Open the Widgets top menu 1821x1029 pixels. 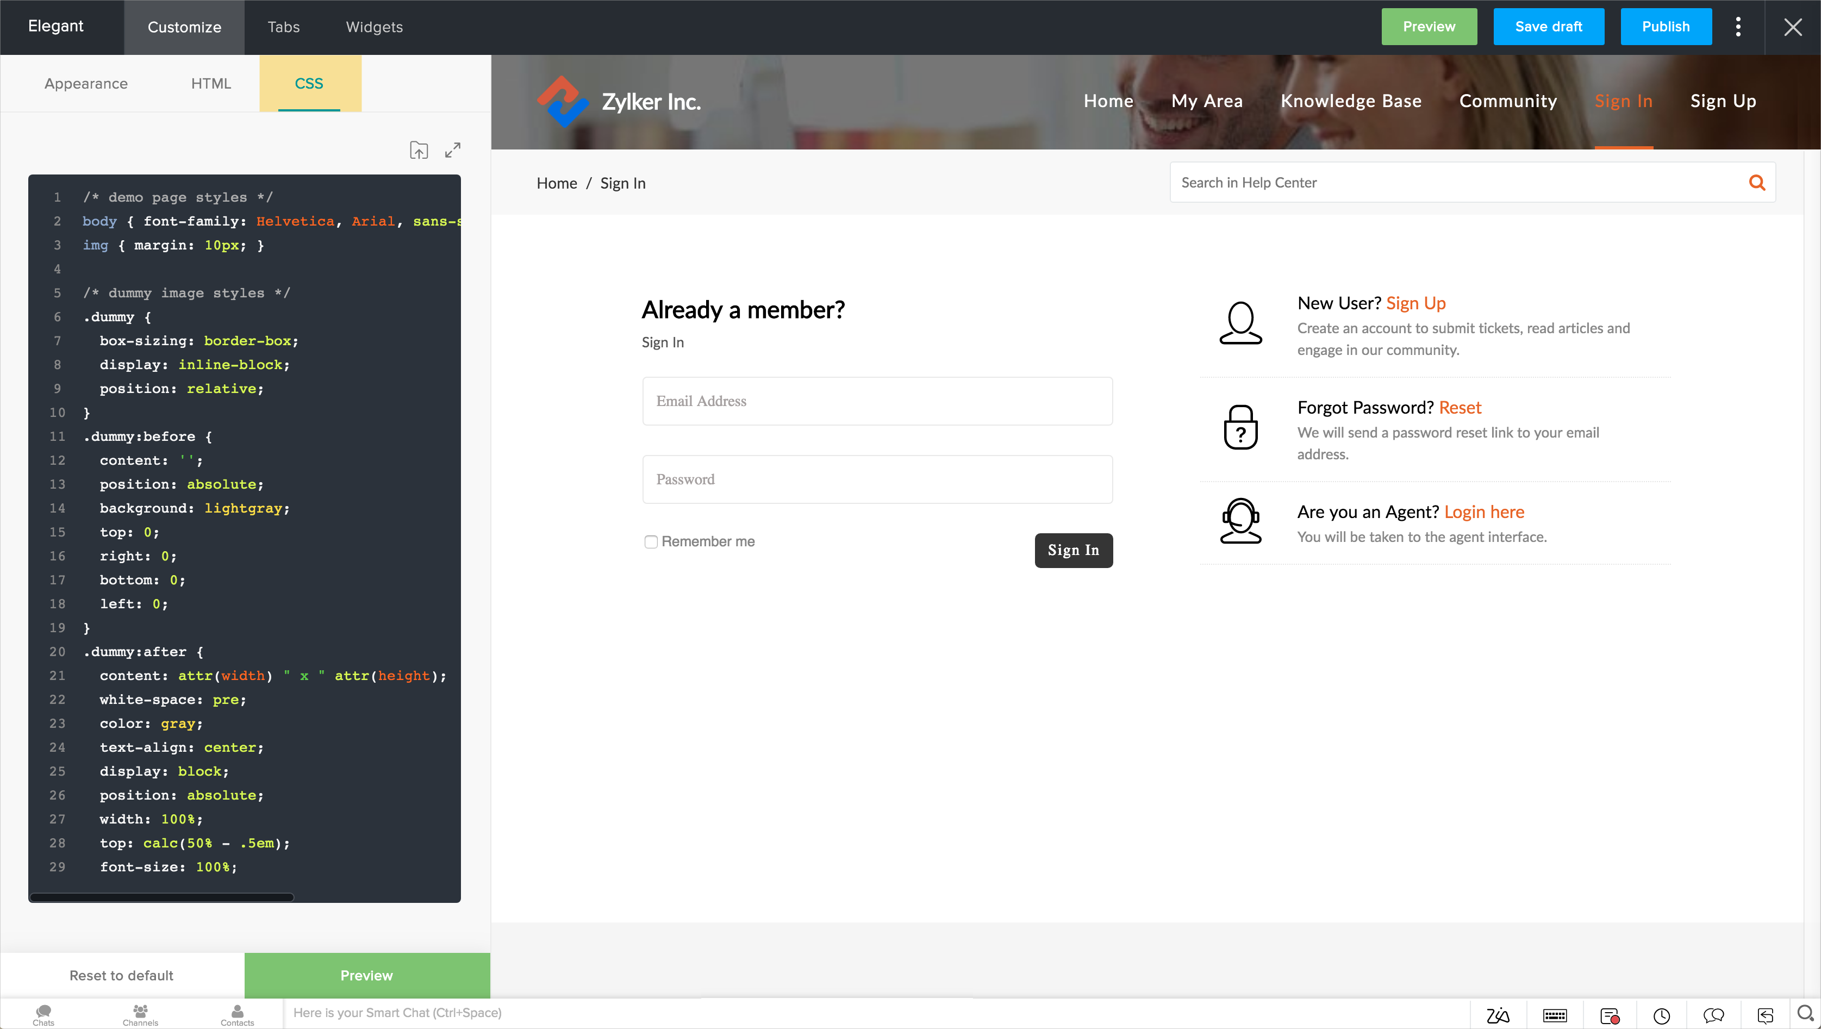[x=374, y=27]
